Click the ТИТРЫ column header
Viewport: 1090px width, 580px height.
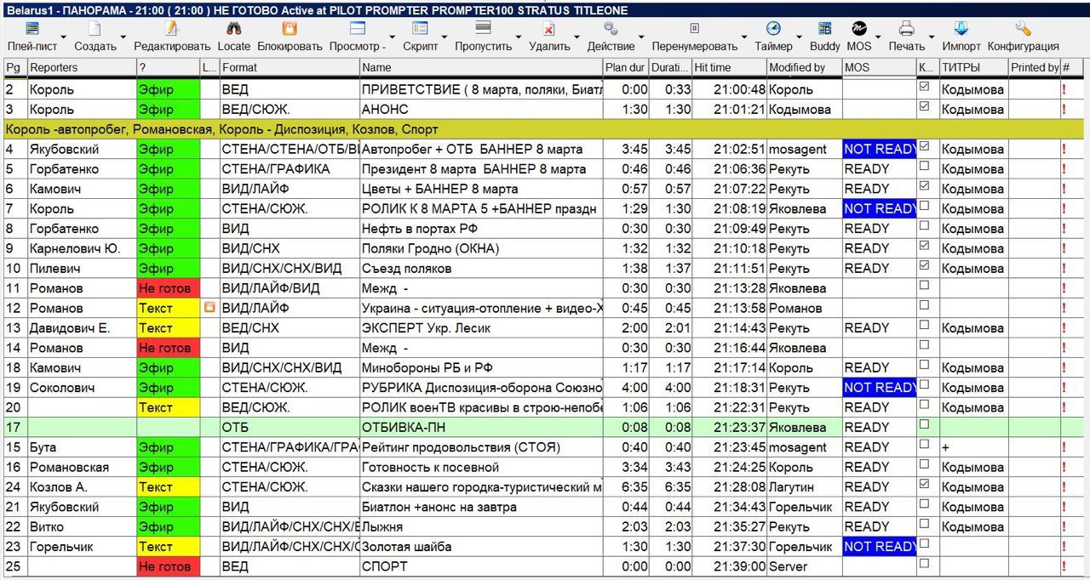[973, 67]
